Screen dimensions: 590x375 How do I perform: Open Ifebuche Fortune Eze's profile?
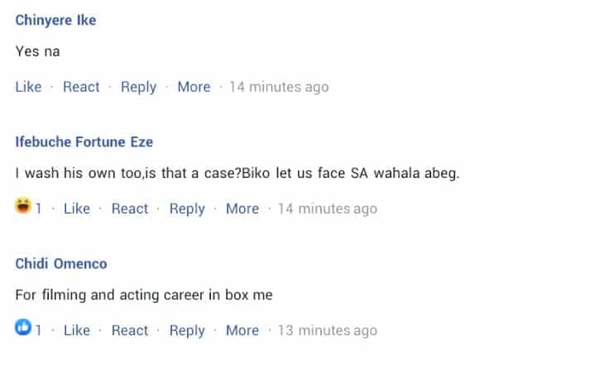tap(84, 142)
